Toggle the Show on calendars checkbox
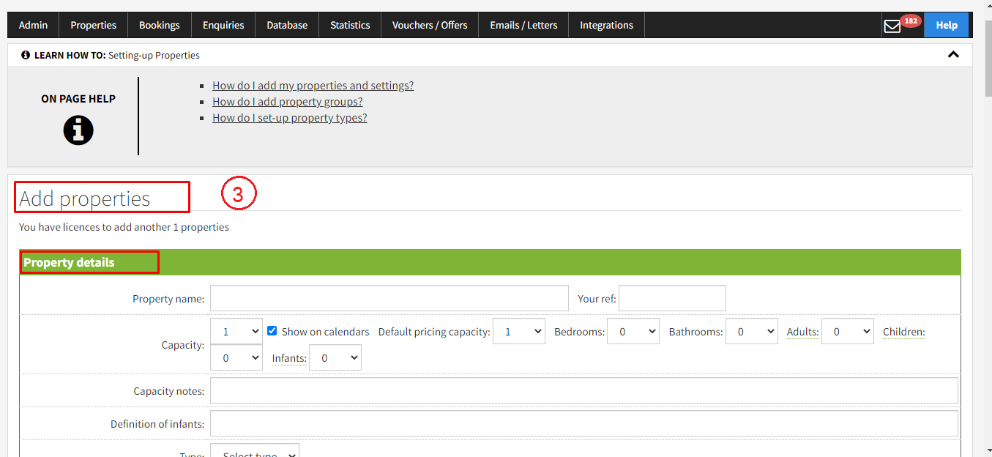The height and width of the screenshot is (457, 992). point(272,331)
